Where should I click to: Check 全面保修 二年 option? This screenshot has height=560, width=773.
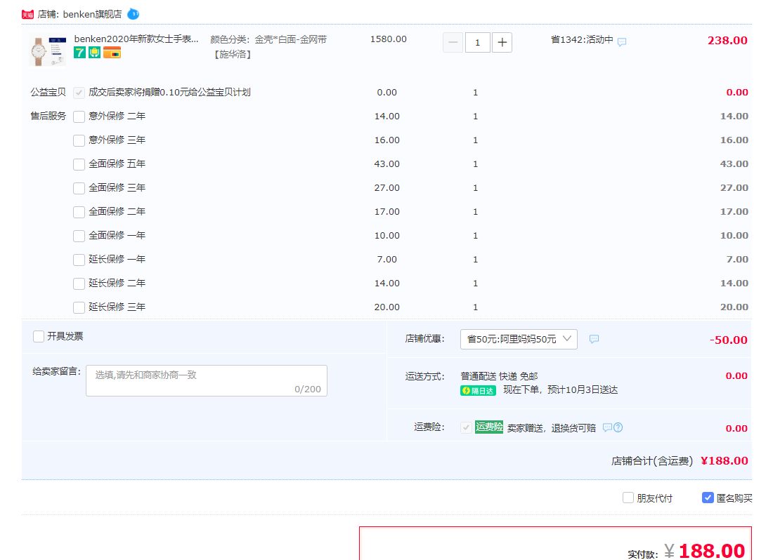tap(79, 212)
